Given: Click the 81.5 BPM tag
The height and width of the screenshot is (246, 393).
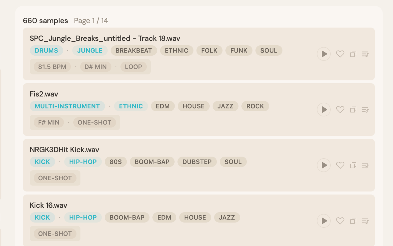Looking at the screenshot, I should point(52,67).
